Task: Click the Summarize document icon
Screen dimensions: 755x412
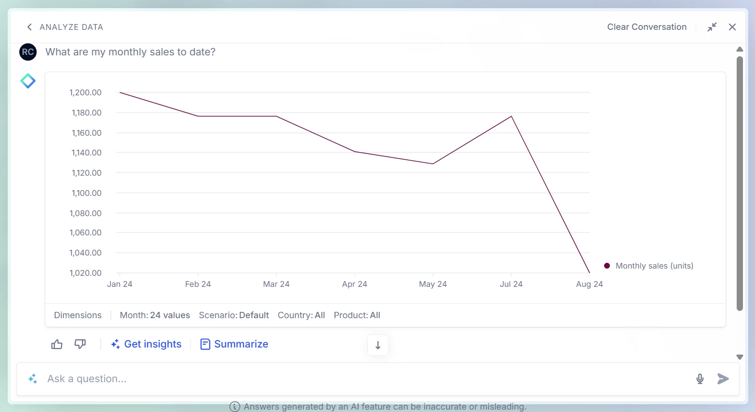Action: coord(205,344)
